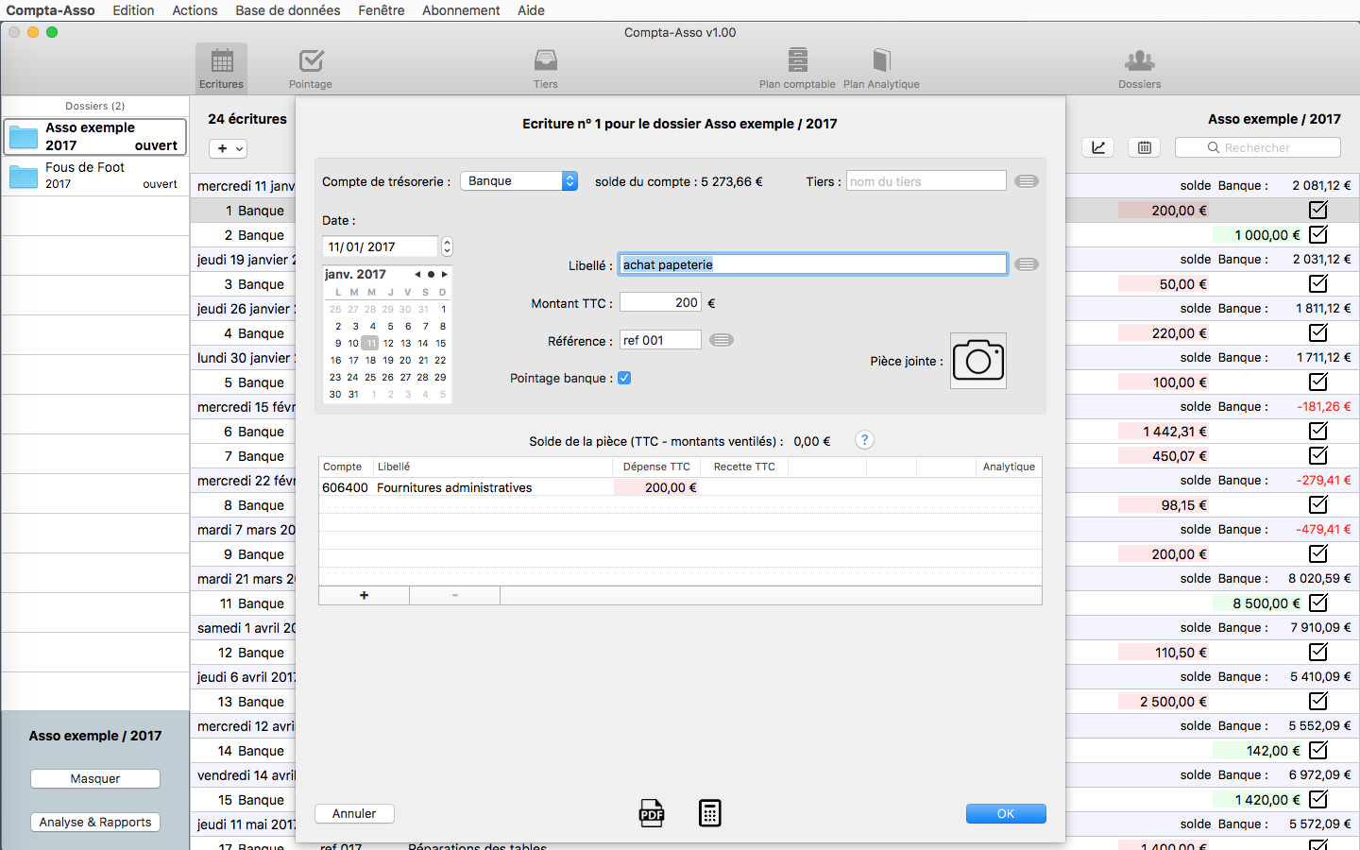Screen dimensions: 1360x850
Task: Toggle pointage checkbox for 200,00 € row 1
Action: pos(1318,210)
